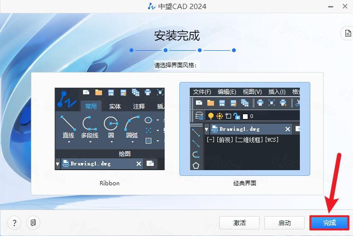Click the 直线 line tool in Ribbon preview
The image size is (353, 236).
[68, 123]
